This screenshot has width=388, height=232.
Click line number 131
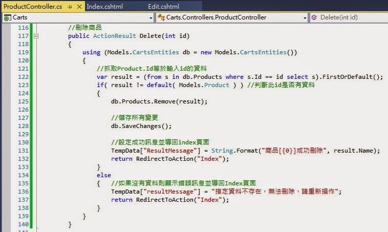click(x=23, y=151)
